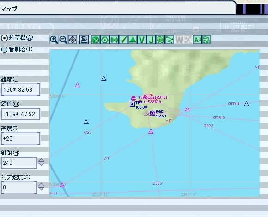This screenshot has width=268, height=217.
Task: Toggle VOR stations hexagon icon
Action: pyautogui.click(x=105, y=40)
